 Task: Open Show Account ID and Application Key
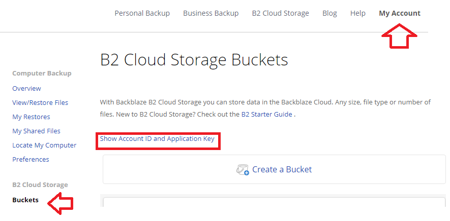point(157,138)
